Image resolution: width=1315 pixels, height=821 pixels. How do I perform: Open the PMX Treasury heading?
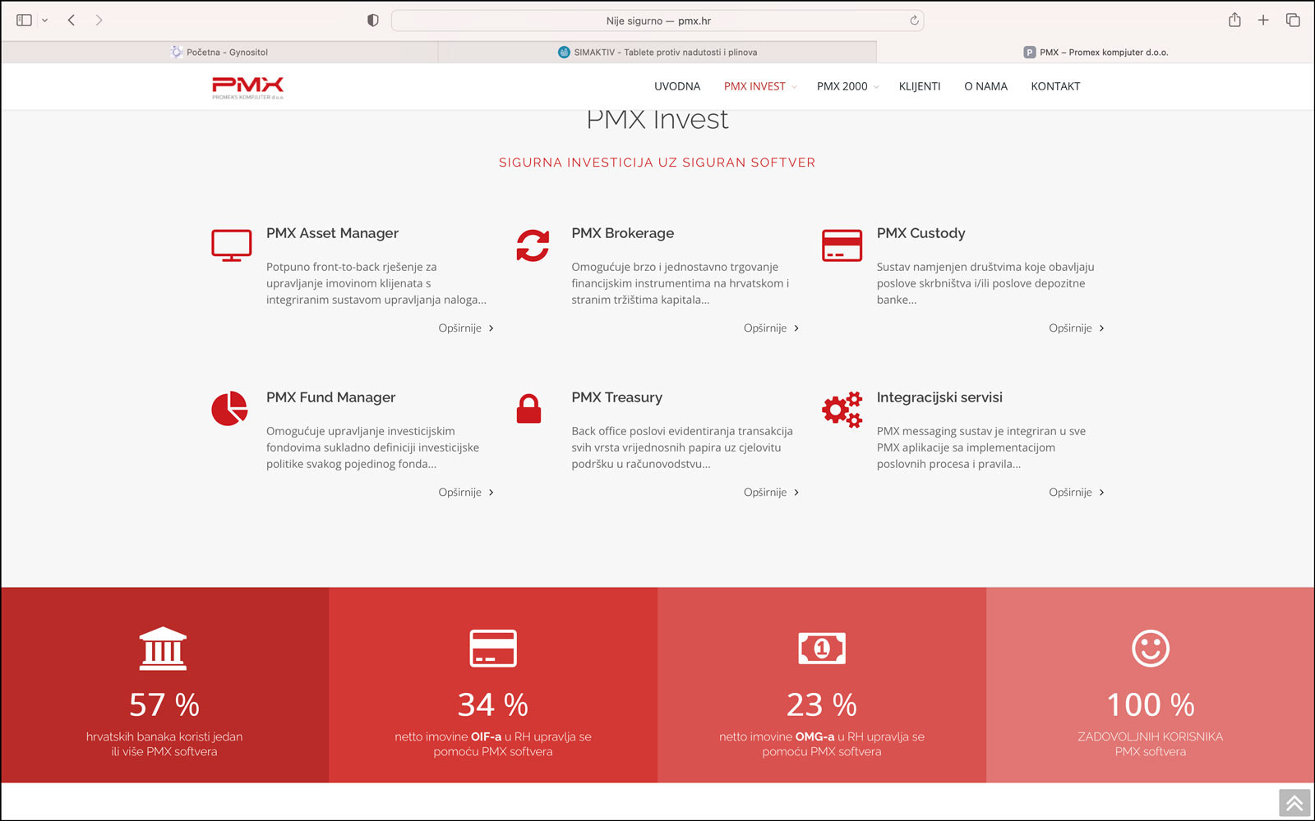(x=616, y=397)
